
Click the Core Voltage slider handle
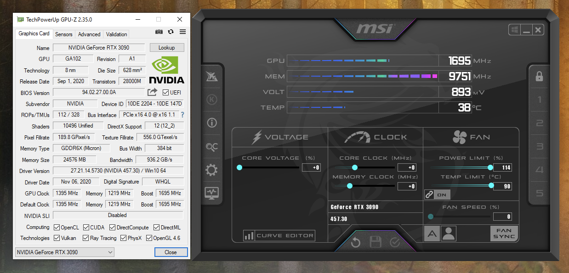239,167
